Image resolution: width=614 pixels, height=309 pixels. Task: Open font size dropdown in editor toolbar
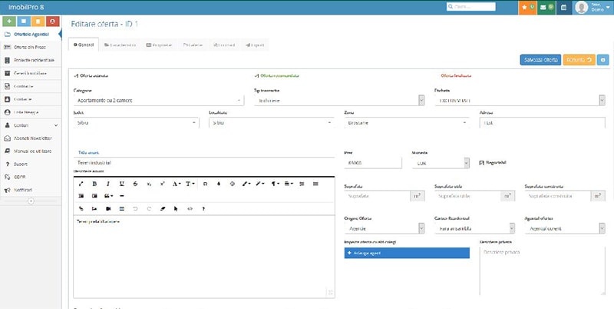(190, 184)
